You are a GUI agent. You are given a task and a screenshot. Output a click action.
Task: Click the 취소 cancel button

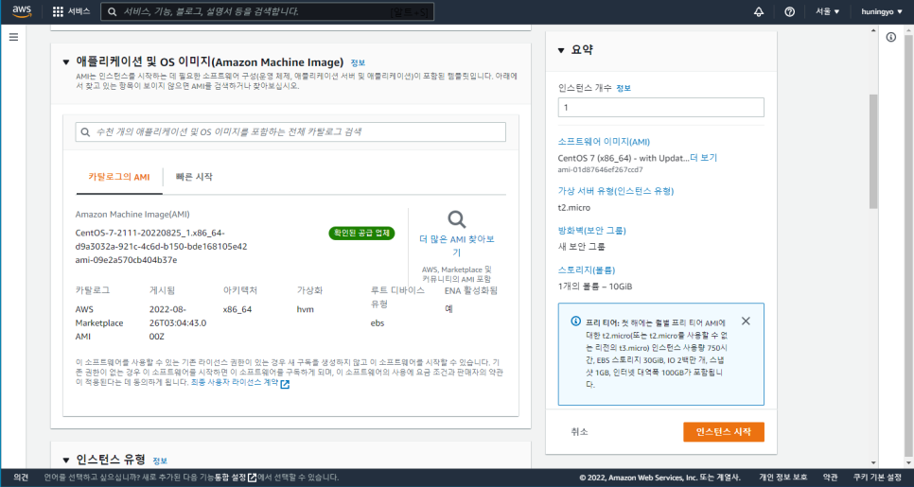tap(579, 431)
